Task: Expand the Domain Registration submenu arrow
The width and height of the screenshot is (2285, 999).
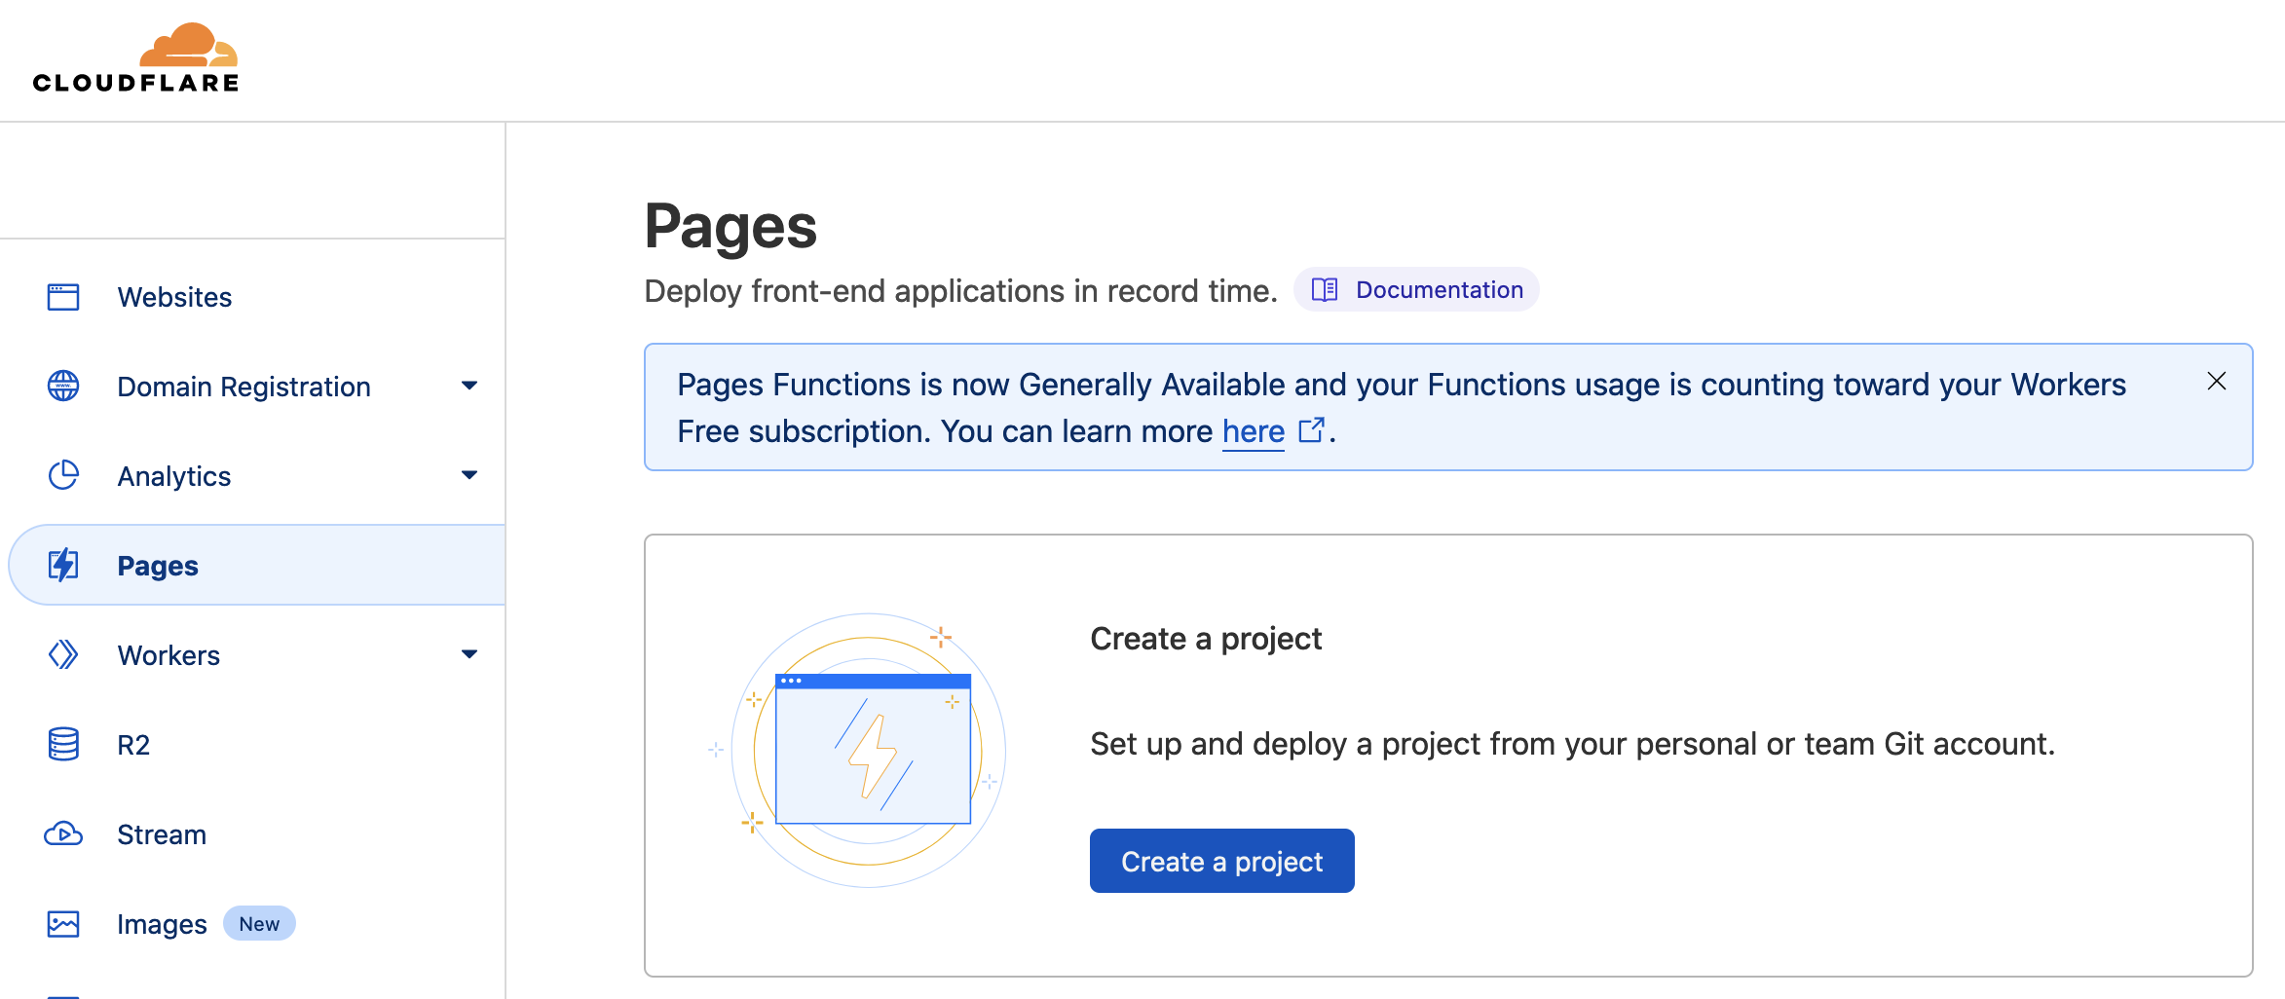Action: [x=469, y=386]
